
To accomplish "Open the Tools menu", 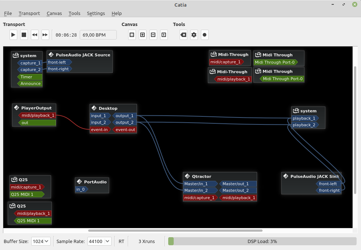I will (74, 13).
